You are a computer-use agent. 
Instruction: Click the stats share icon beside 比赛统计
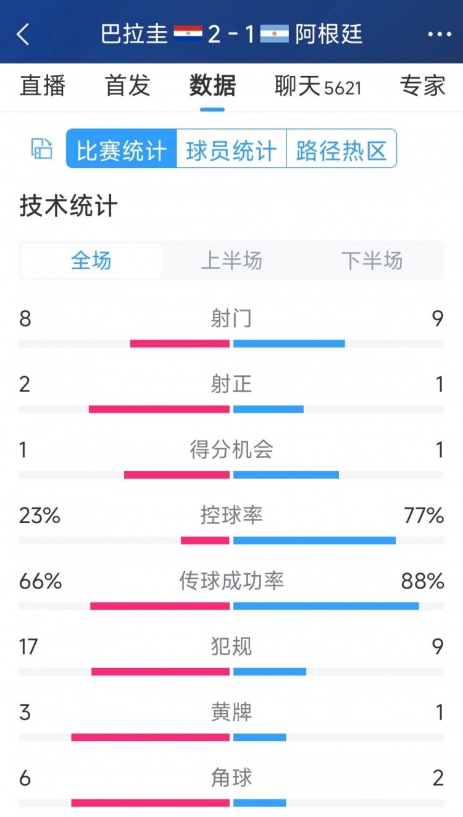[x=41, y=148]
